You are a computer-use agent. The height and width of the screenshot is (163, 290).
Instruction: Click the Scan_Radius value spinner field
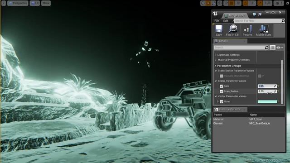(267, 91)
